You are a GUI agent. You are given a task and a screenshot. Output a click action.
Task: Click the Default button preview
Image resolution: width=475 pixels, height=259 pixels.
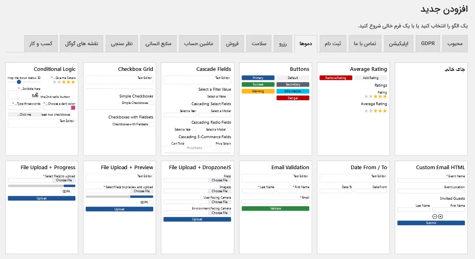coord(293,78)
